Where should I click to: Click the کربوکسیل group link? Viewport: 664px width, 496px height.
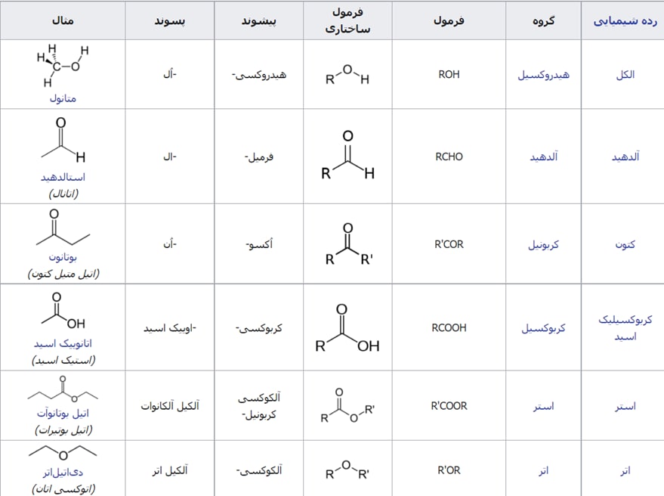(543, 328)
